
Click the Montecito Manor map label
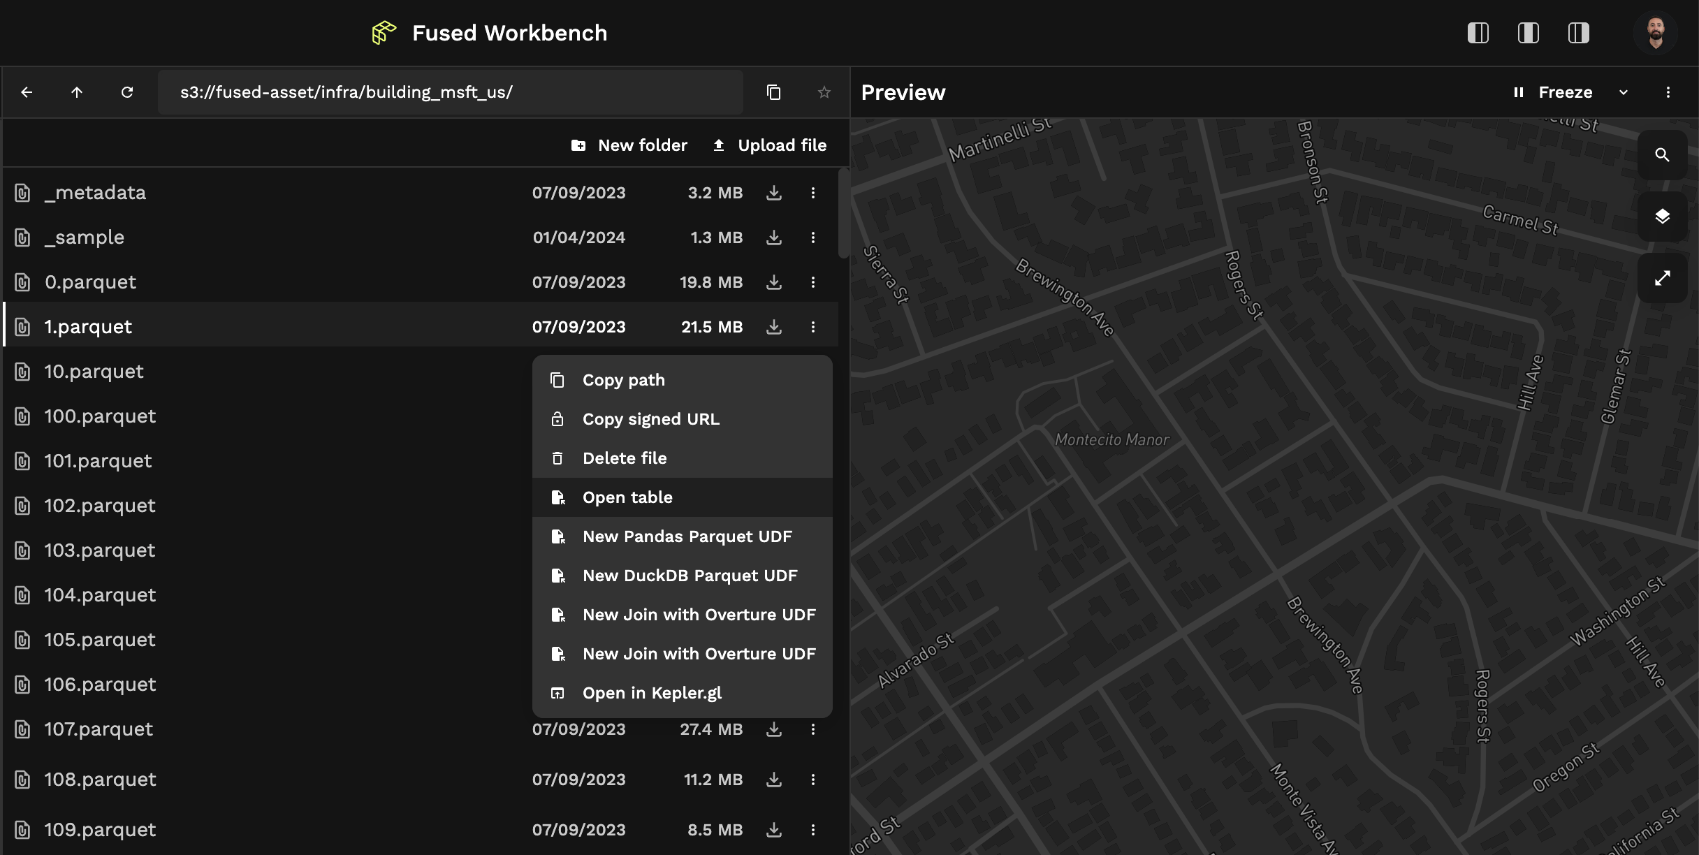[1111, 440]
